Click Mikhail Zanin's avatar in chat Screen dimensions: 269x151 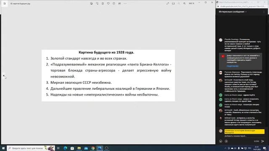pos(221,118)
